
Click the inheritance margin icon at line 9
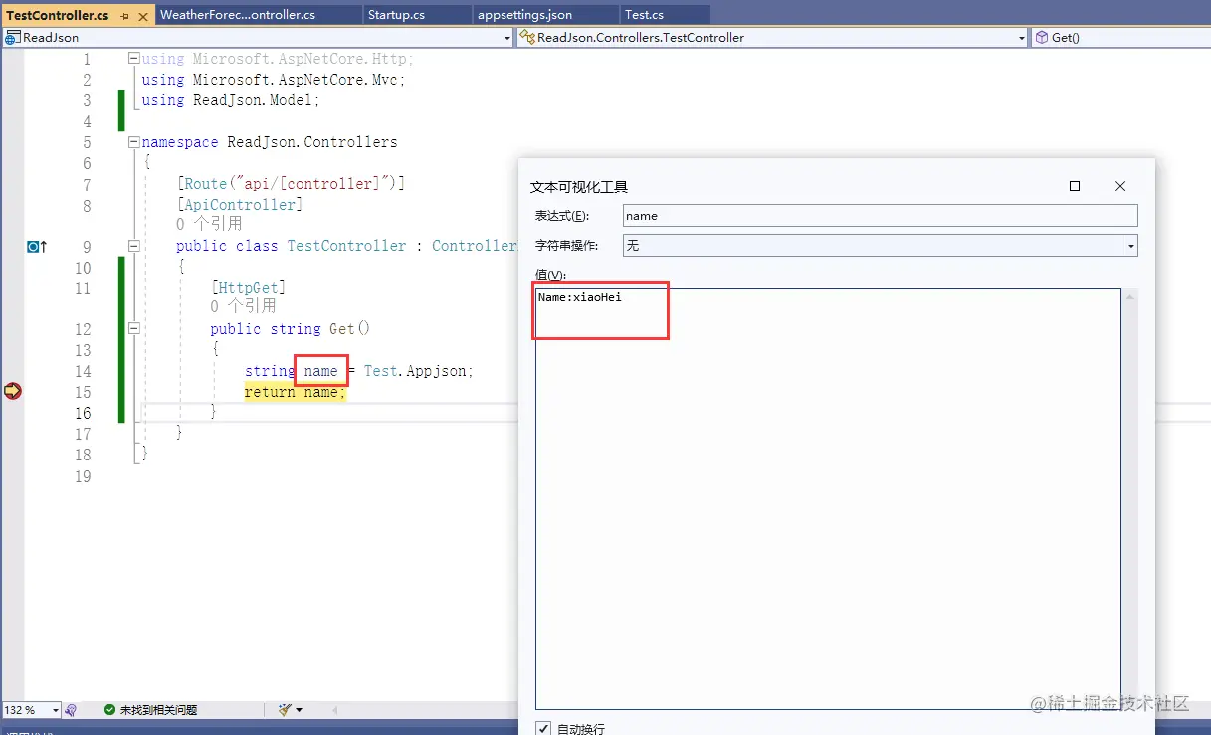click(37, 246)
